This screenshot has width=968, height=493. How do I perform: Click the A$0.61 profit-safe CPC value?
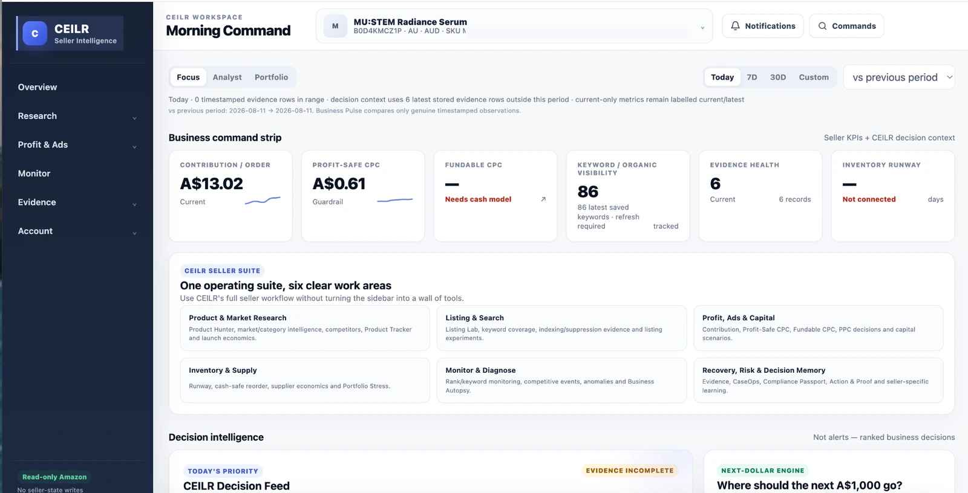coord(339,184)
